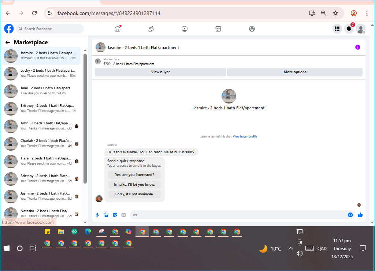Viewport: 375px width, 271px height.
Task: Open File Explorer from taskbar
Action: point(61,232)
